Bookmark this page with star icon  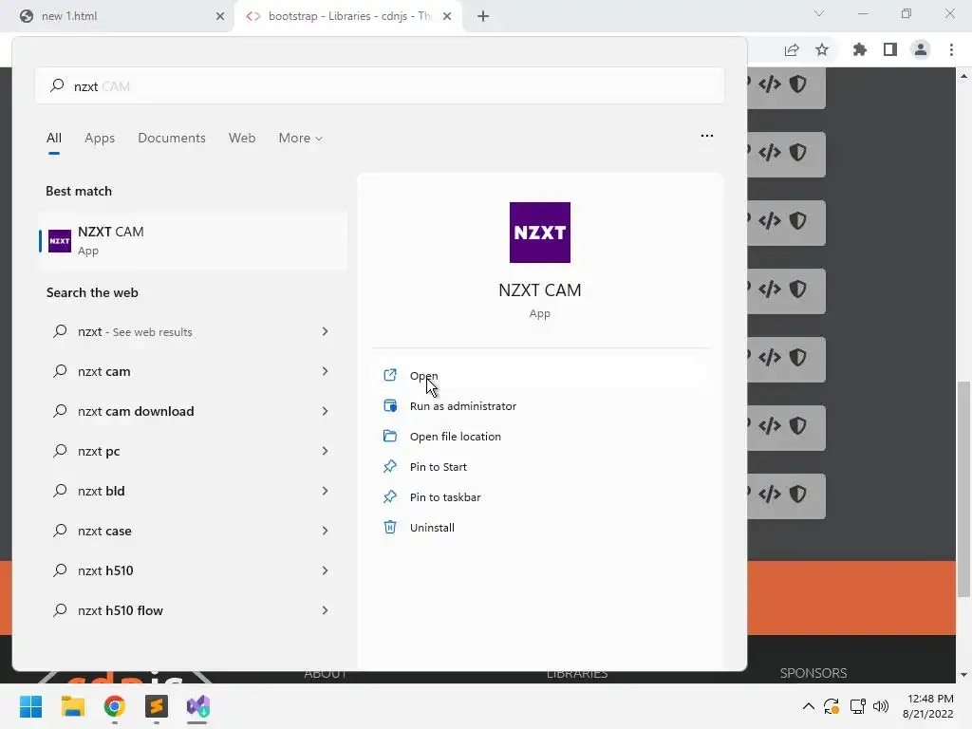822,50
